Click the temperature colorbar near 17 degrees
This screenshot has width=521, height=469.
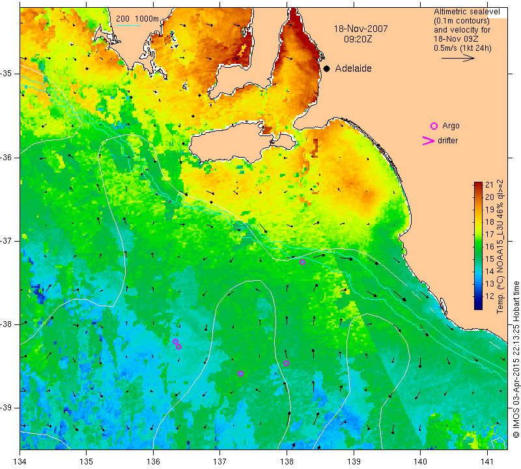[478, 234]
